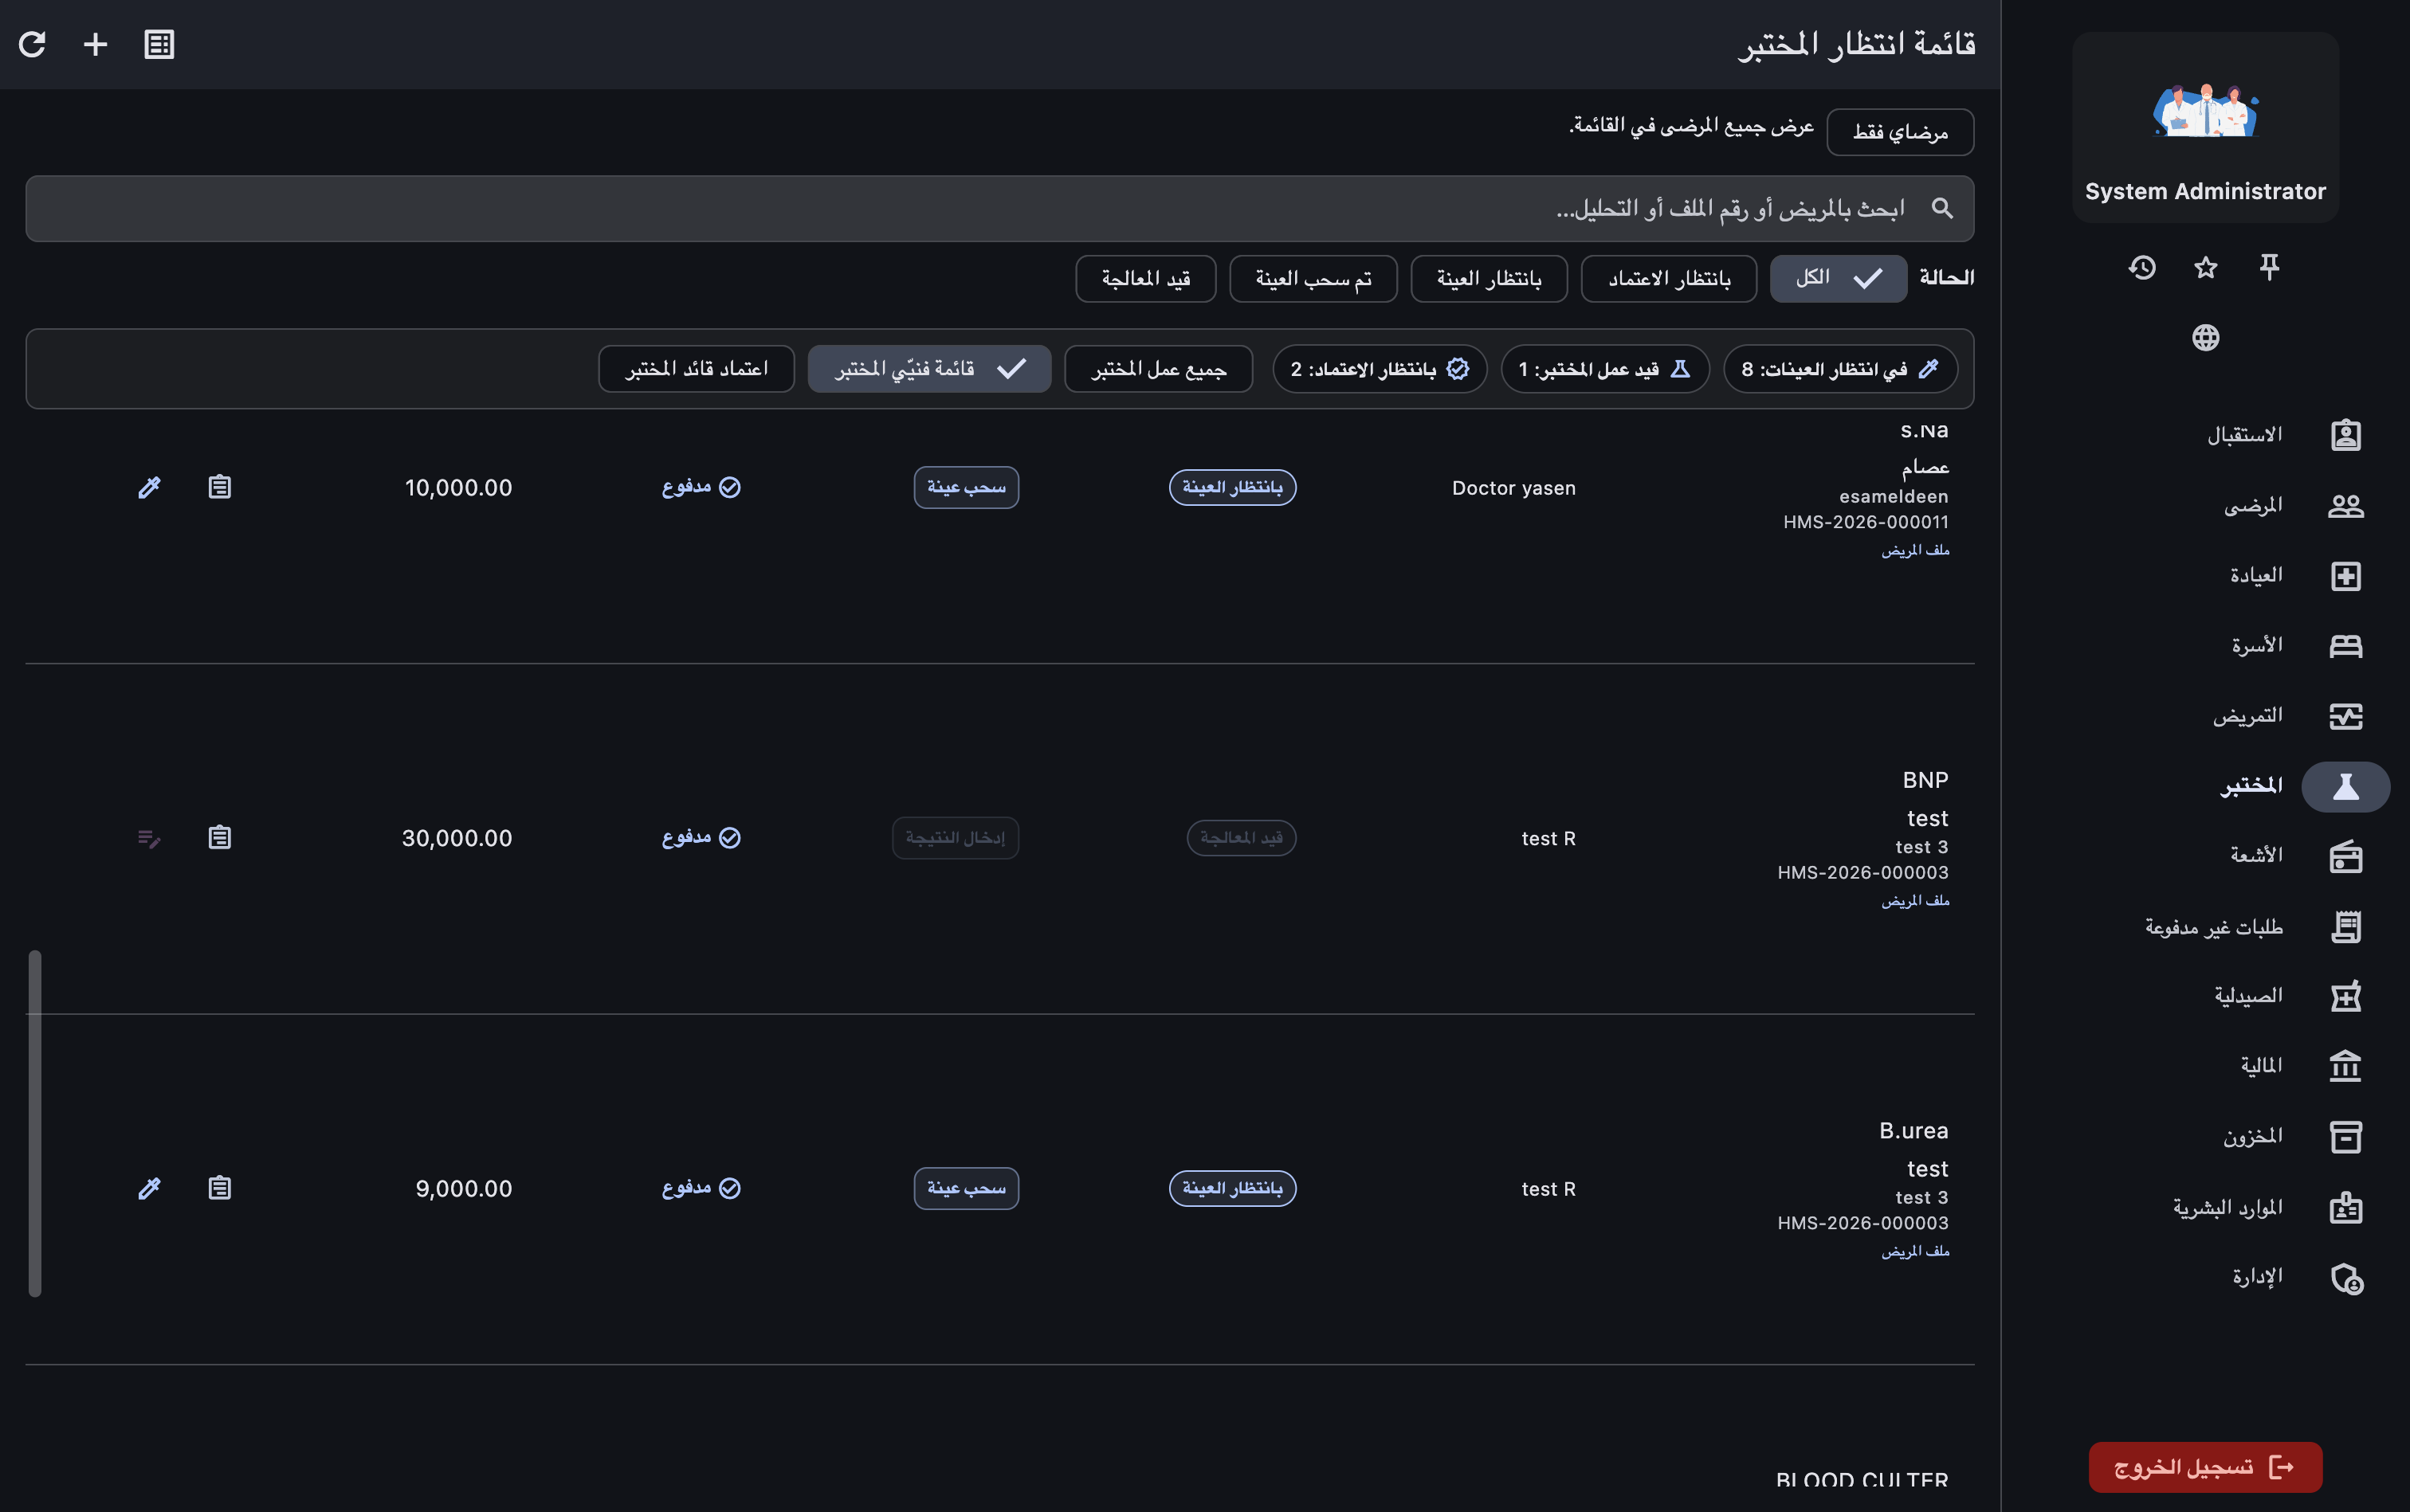Open ملف المريض link for esameldeen
The image size is (2410, 1512).
(1915, 550)
